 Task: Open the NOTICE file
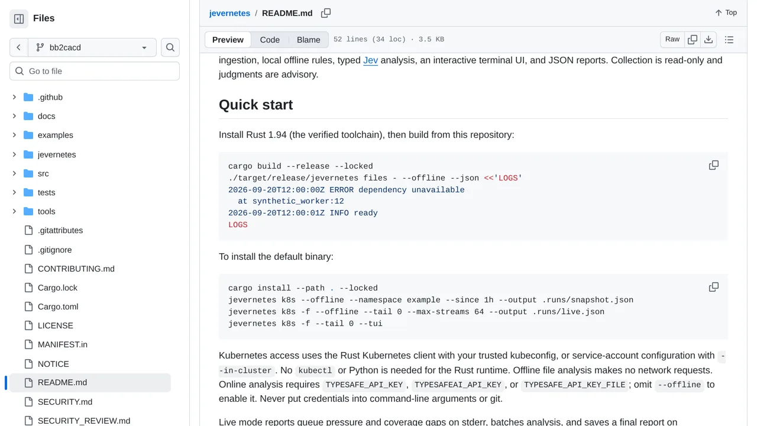[x=53, y=364]
